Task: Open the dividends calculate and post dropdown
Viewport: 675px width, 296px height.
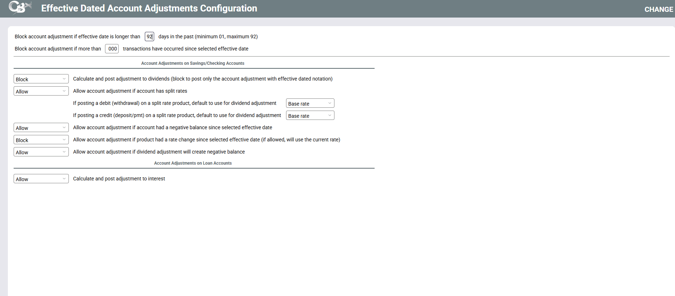Action: click(x=41, y=79)
